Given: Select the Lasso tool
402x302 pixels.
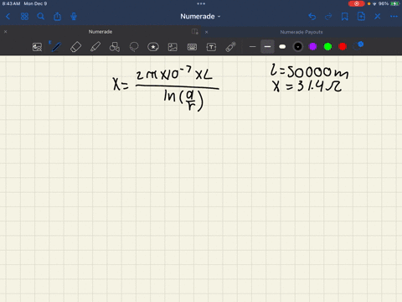Looking at the screenshot, I should click(134, 47).
